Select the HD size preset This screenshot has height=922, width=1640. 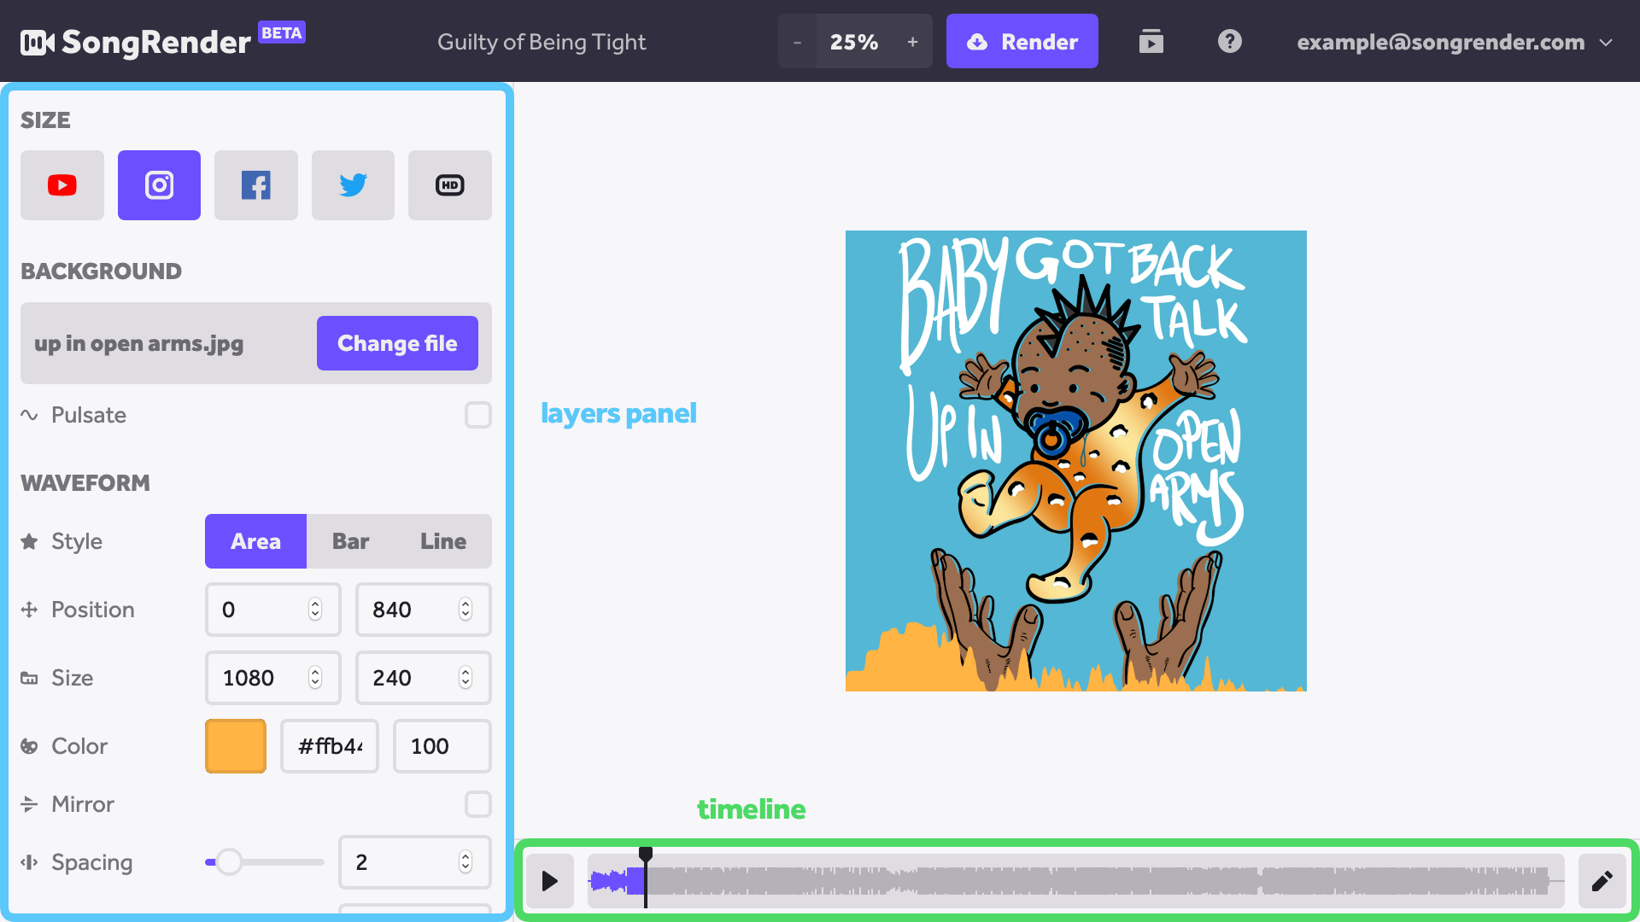pos(450,185)
